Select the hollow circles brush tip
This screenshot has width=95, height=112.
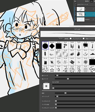(x=92, y=69)
